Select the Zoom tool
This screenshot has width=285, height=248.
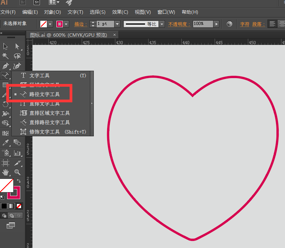(x=18, y=172)
